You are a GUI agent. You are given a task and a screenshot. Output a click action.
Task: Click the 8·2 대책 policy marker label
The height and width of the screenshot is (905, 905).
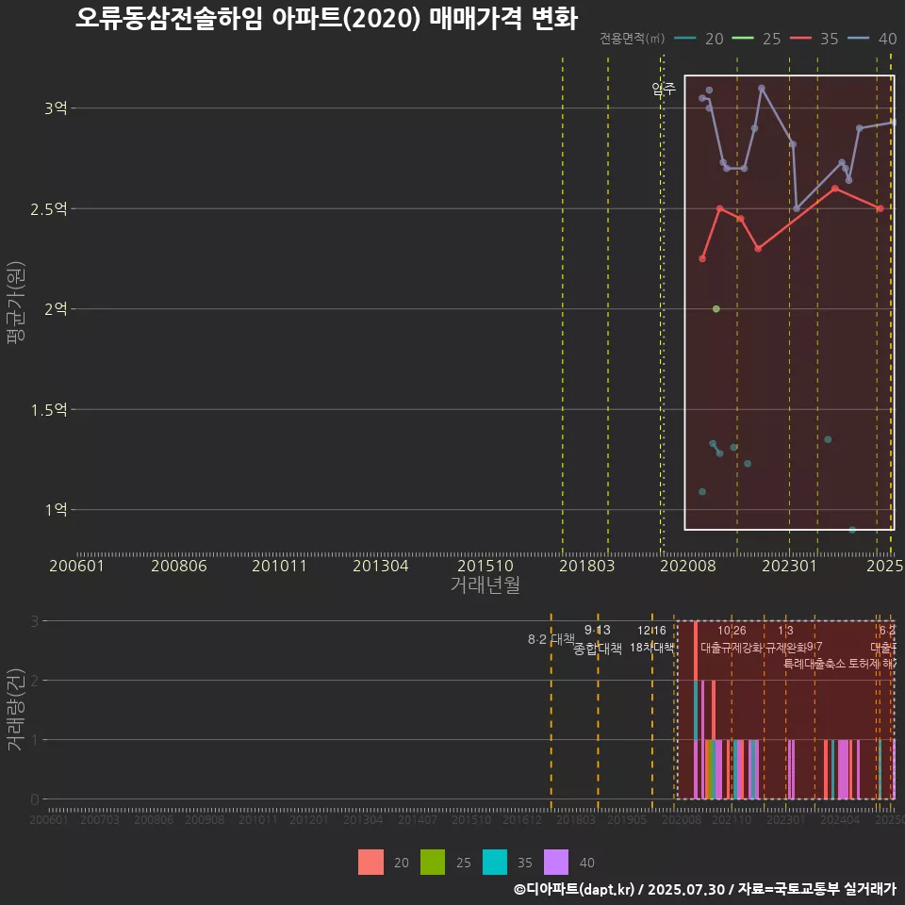pyautogui.click(x=551, y=639)
